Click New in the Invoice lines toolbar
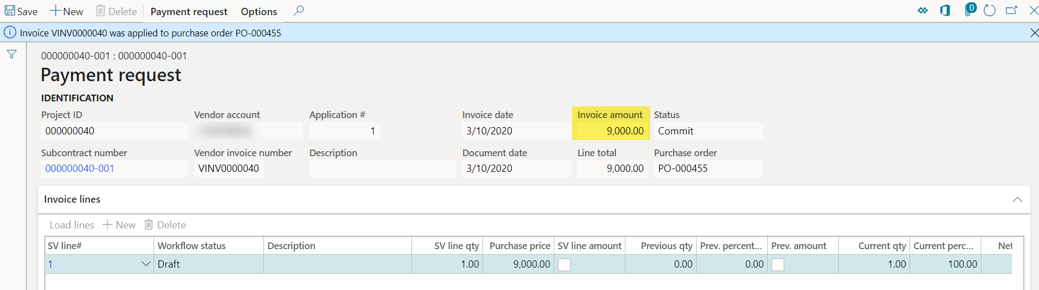The width and height of the screenshot is (1039, 290). pyautogui.click(x=119, y=225)
